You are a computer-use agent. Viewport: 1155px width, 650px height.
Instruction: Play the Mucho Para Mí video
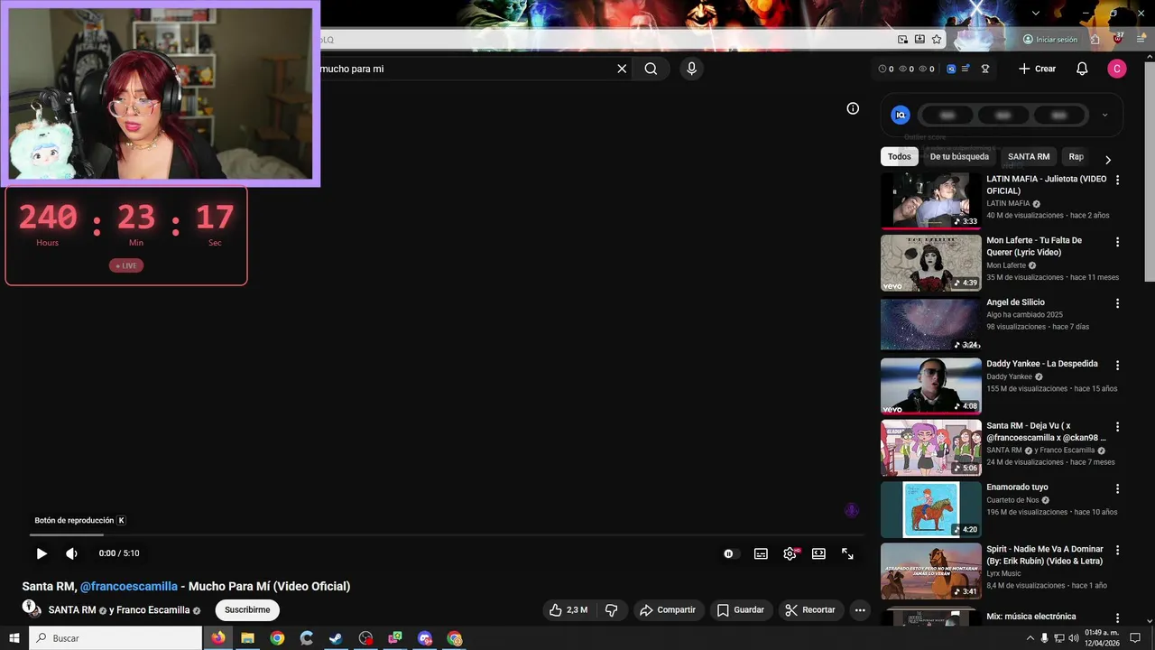42,553
